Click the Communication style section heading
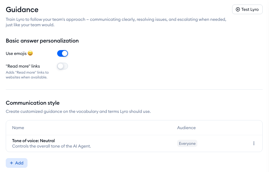Image resolution: width=269 pixels, height=172 pixels. coord(33,103)
